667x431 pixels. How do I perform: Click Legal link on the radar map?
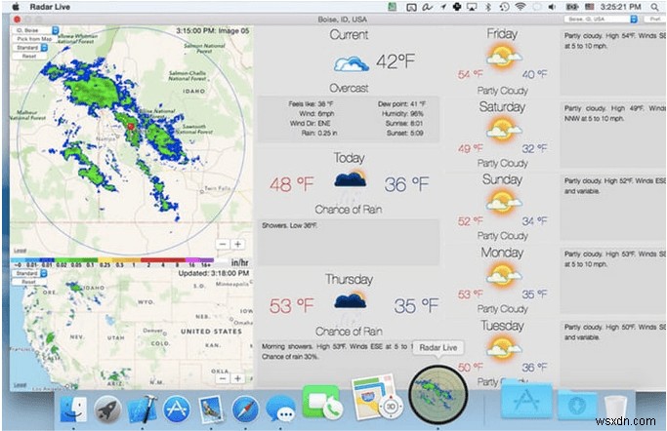[20, 251]
